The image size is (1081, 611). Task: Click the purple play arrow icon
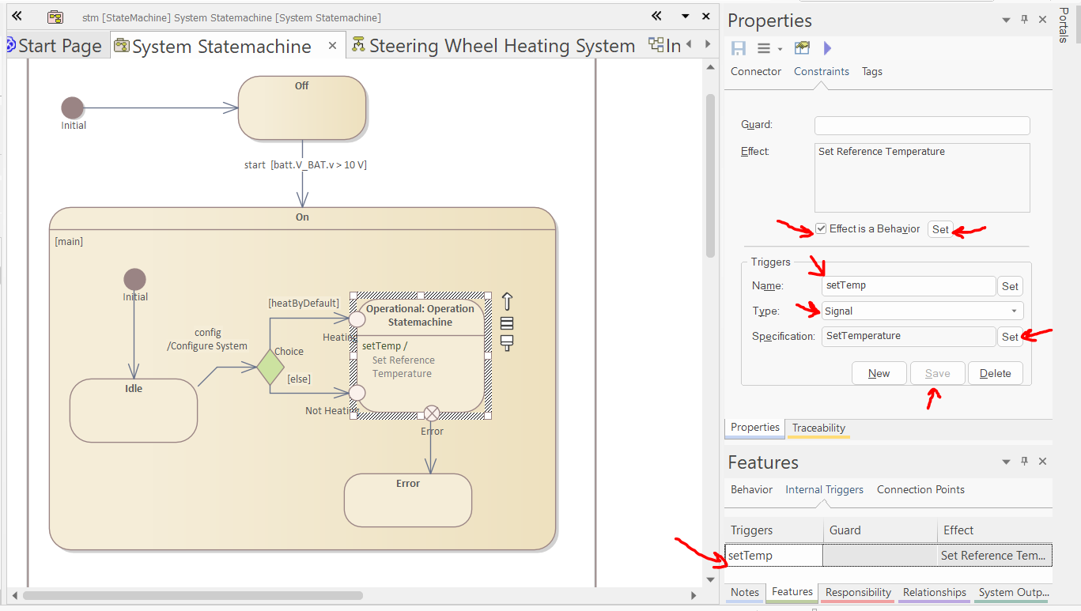(827, 48)
